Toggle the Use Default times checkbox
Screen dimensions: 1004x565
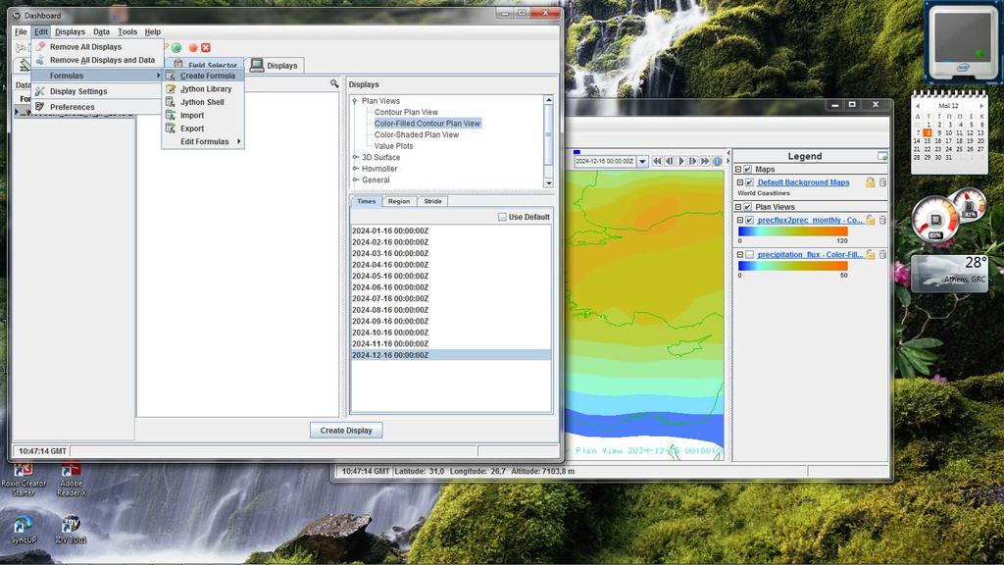[x=502, y=217]
